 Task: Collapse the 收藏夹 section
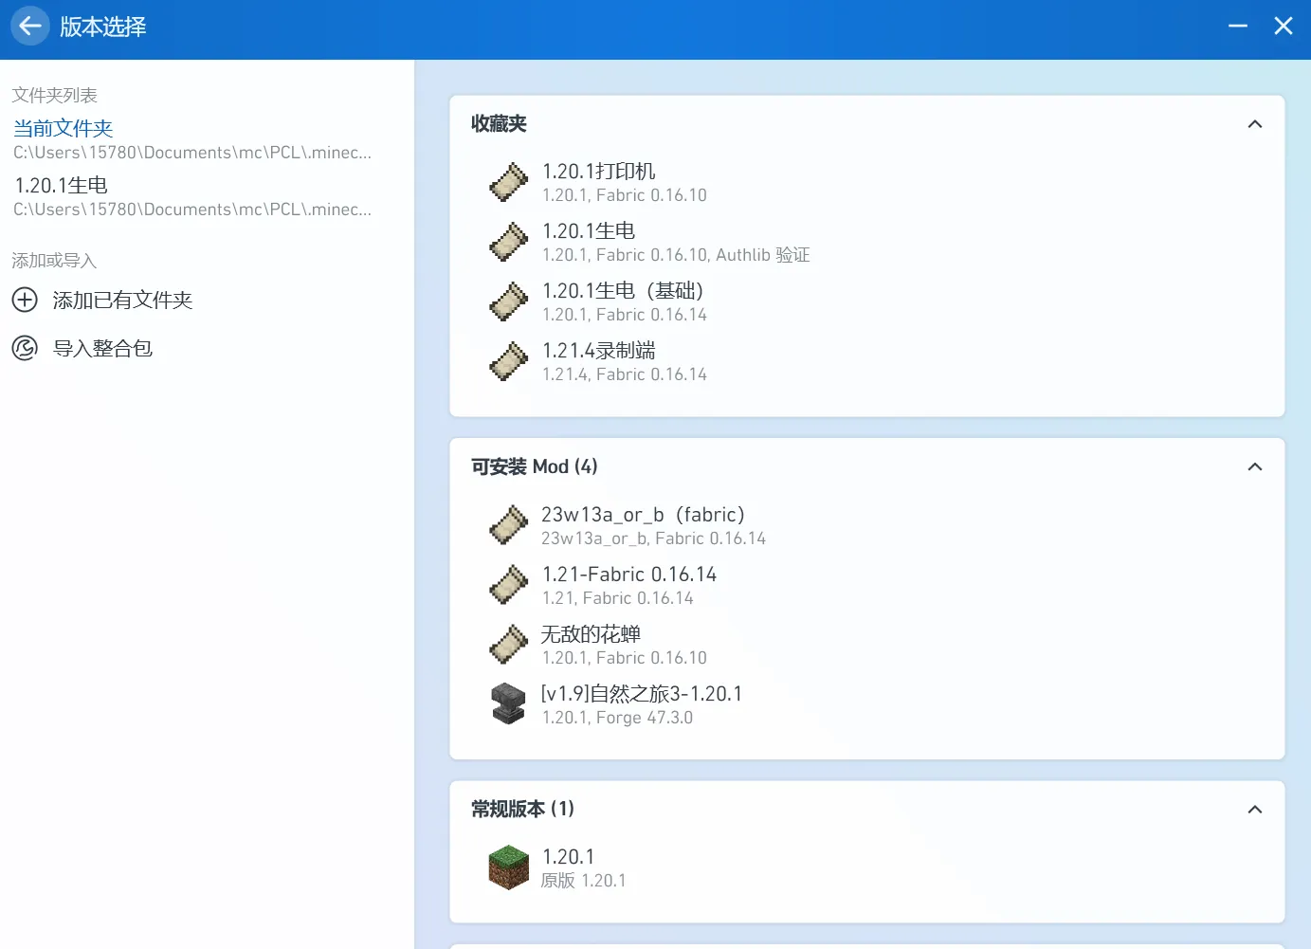pos(1254,124)
